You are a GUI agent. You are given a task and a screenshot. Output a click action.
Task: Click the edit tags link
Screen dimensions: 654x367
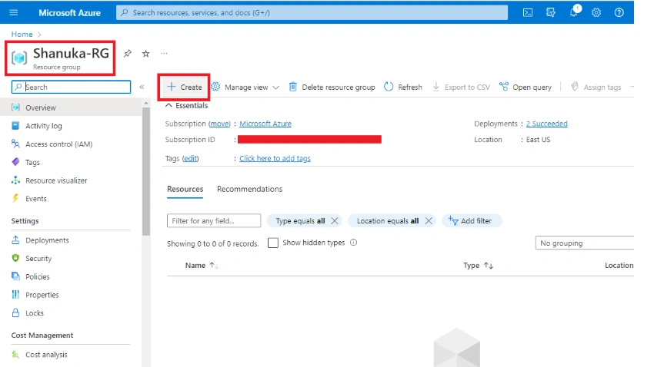190,158
